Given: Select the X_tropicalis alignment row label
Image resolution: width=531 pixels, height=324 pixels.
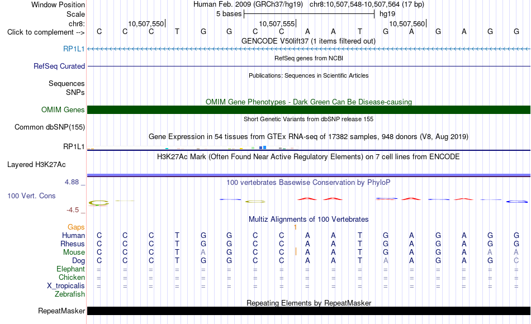Looking at the screenshot, I should pos(66,286).
